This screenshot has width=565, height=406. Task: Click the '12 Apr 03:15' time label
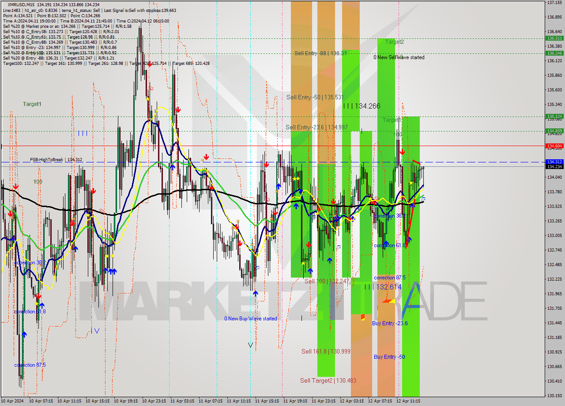click(x=352, y=401)
